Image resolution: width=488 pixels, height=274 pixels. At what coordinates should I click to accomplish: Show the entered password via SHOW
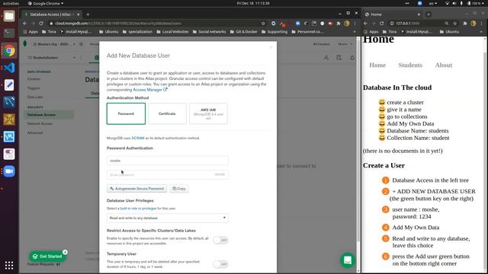click(220, 174)
